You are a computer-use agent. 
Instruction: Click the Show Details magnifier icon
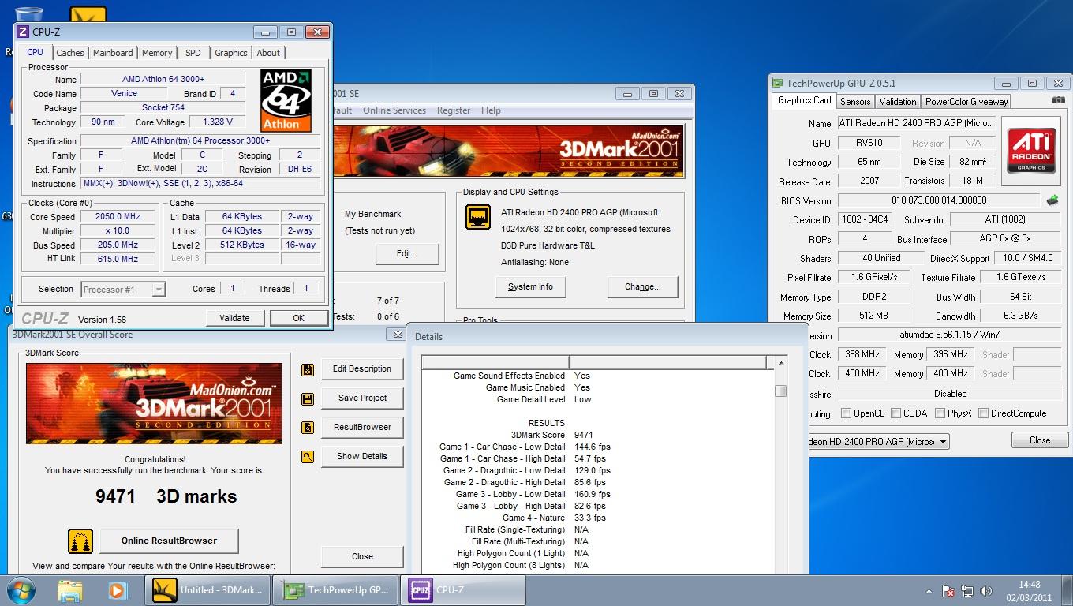click(x=308, y=457)
